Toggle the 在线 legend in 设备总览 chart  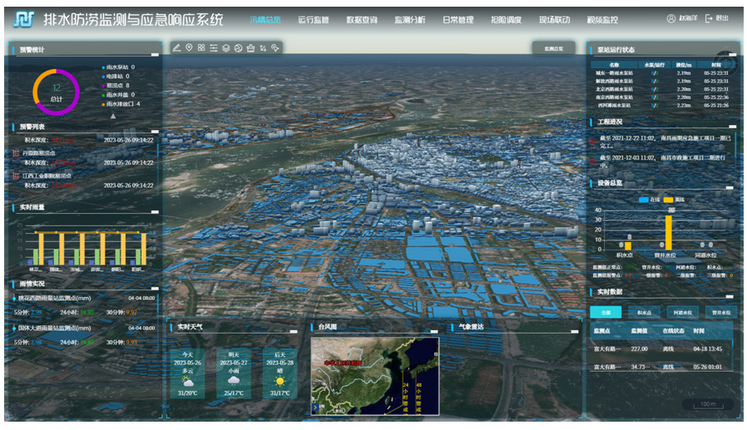(646, 200)
